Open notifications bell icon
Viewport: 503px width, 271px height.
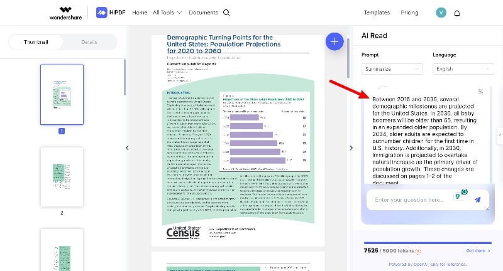point(457,13)
